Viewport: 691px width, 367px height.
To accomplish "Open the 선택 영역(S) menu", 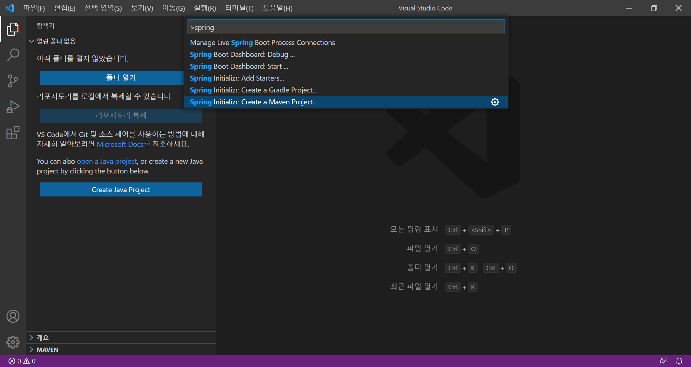I will coord(103,8).
